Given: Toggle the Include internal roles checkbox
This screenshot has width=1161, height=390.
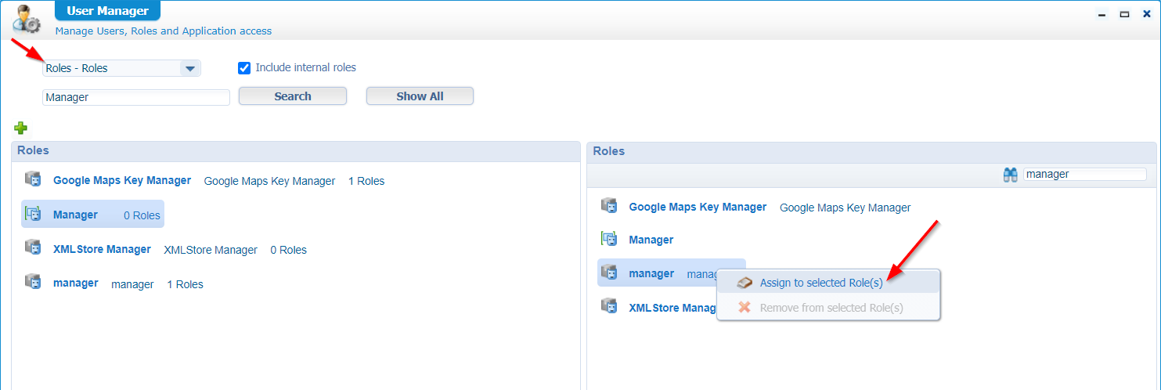Looking at the screenshot, I should [244, 68].
